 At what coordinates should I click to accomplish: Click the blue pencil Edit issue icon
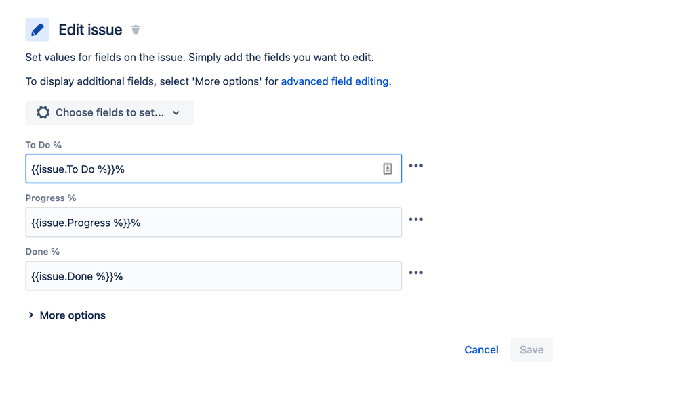pyautogui.click(x=37, y=30)
